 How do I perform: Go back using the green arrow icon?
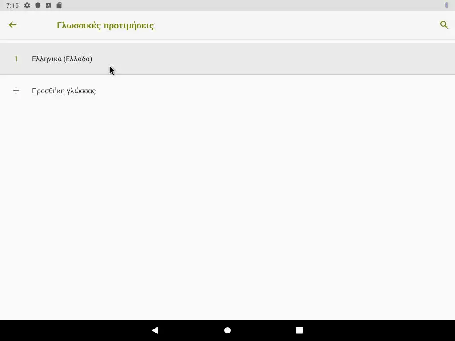coord(13,25)
